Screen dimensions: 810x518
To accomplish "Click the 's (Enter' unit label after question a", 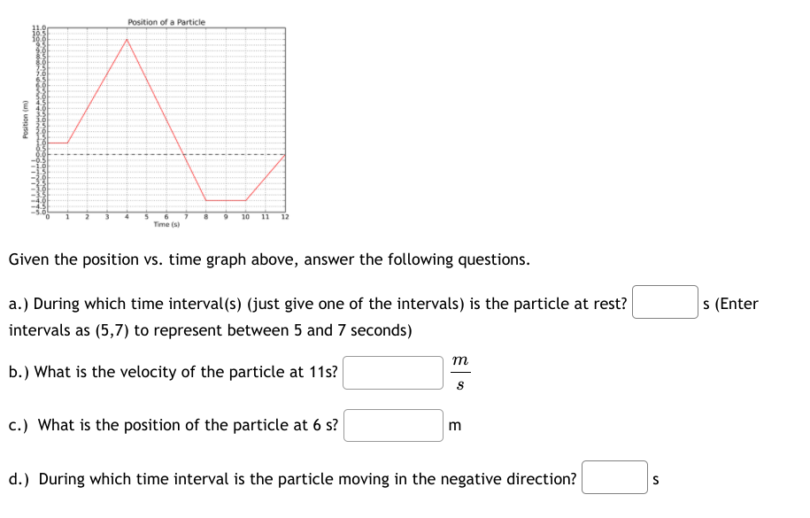I will tap(732, 303).
